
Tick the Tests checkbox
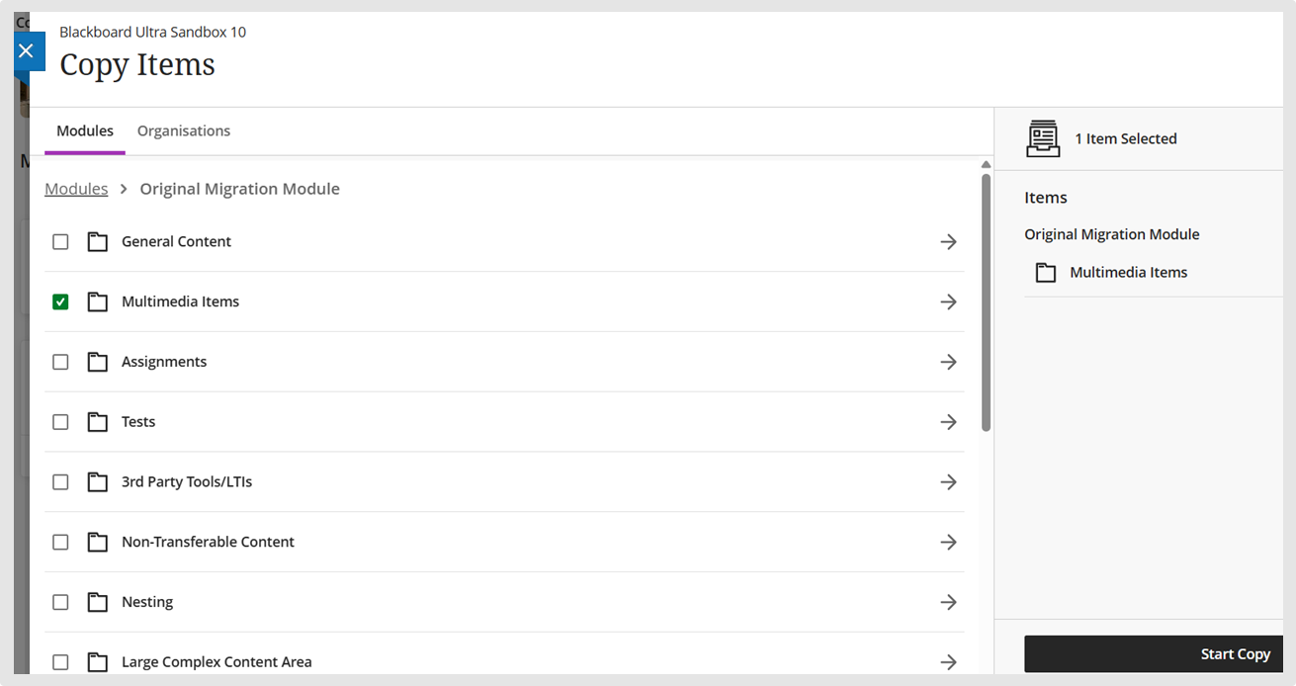(60, 422)
